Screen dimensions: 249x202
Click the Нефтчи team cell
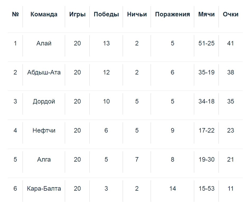pos(44,130)
